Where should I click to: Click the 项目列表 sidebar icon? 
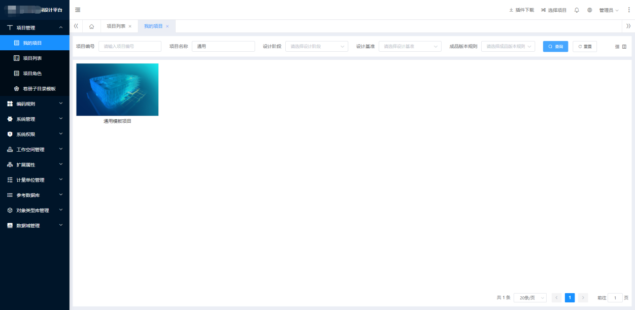click(x=17, y=58)
